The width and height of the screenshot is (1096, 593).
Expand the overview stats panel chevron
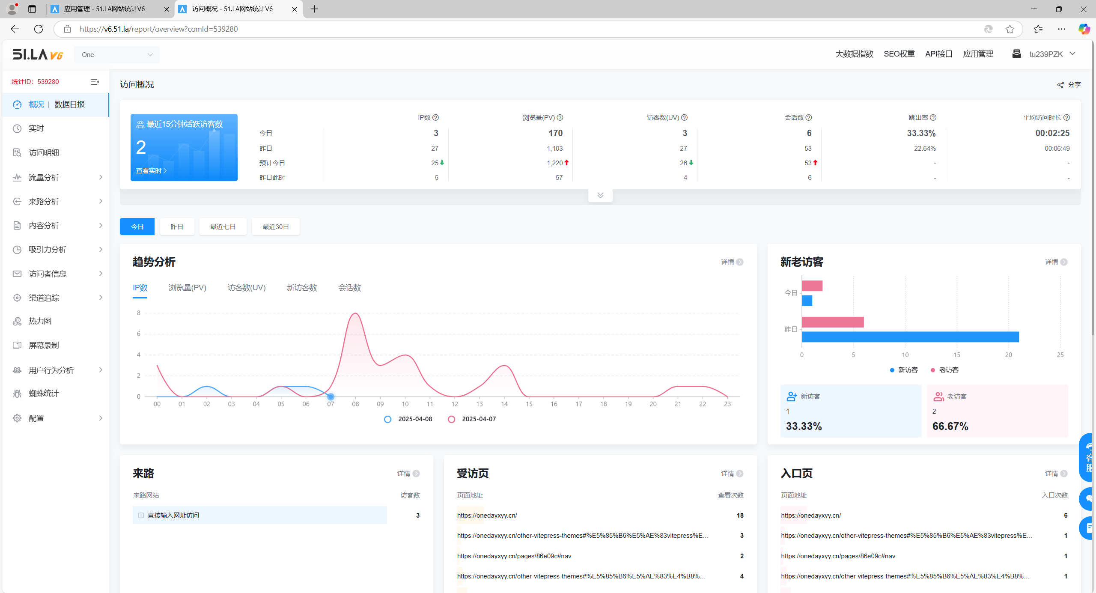tap(600, 195)
